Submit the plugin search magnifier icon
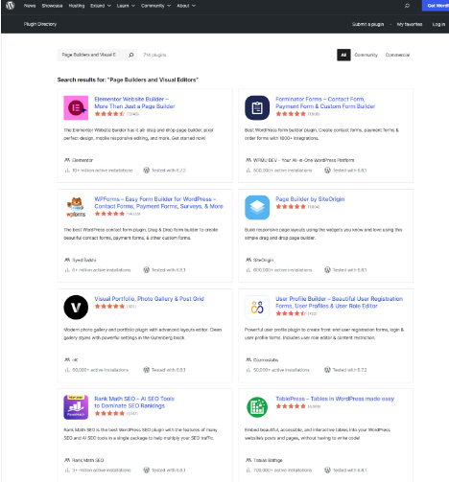449x482 pixels. coord(131,55)
